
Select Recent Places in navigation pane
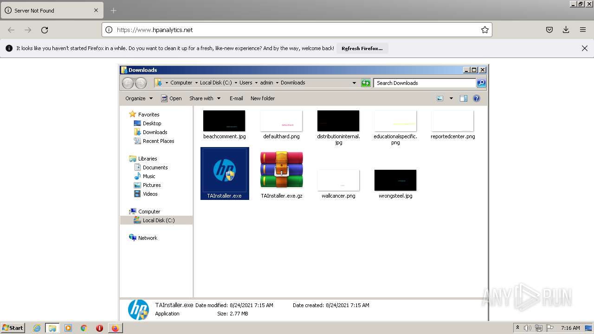[158, 141]
